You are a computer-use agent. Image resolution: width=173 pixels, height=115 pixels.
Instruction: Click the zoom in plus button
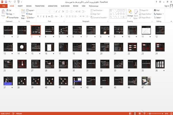tap(163, 114)
